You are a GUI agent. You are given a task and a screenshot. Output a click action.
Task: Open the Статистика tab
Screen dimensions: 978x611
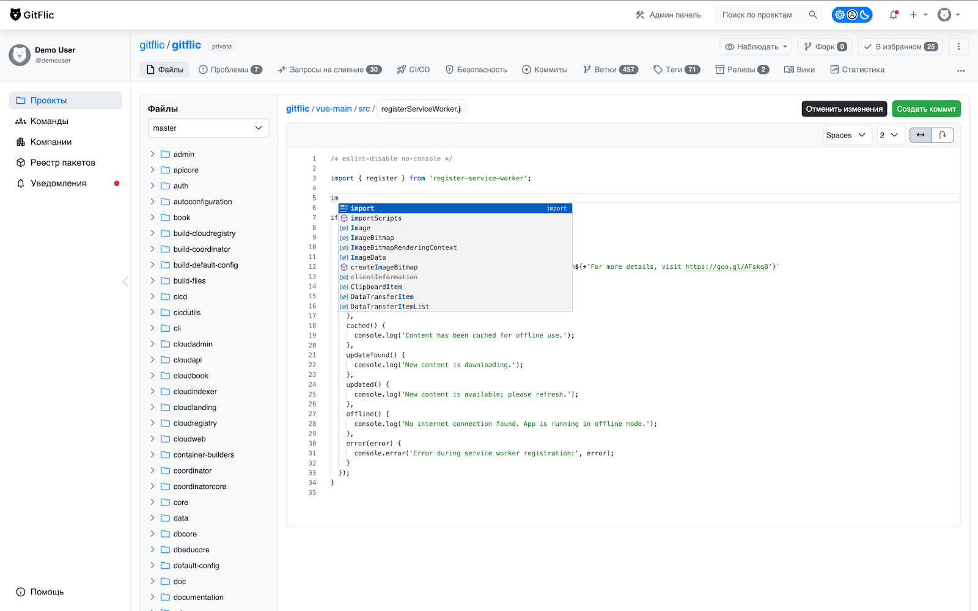point(857,70)
